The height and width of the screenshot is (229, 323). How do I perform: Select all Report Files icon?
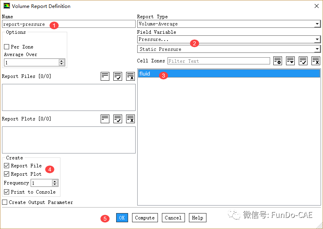click(118, 76)
